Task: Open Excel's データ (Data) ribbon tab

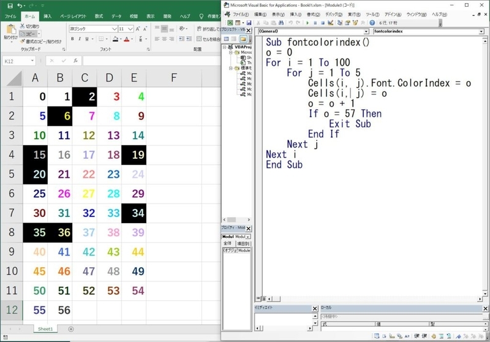Action: [x=116, y=17]
